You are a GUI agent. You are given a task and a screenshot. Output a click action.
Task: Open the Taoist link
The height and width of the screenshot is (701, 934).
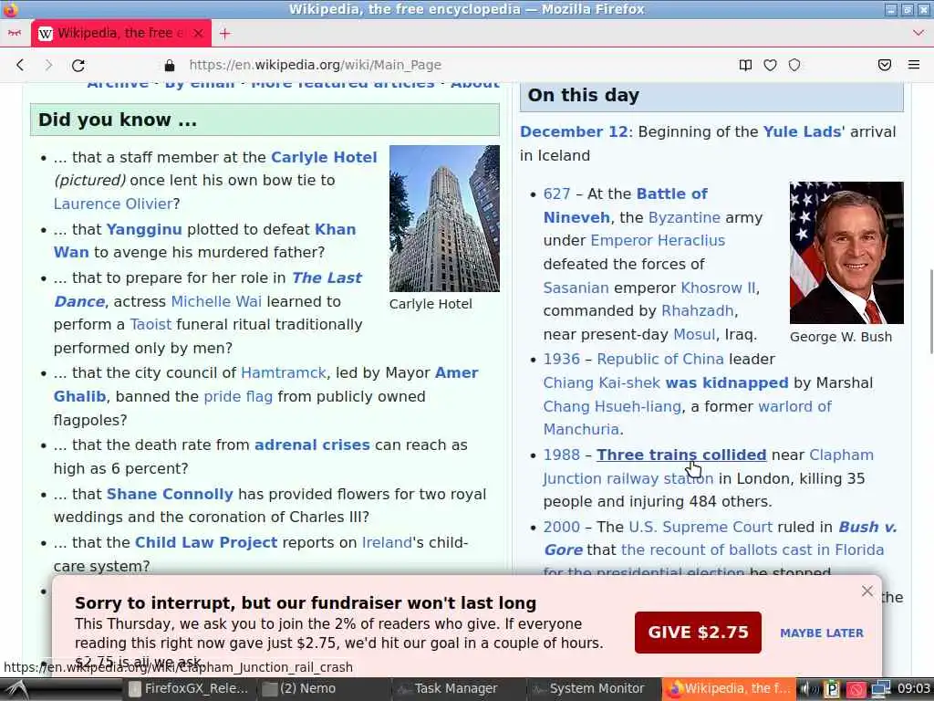tap(150, 325)
